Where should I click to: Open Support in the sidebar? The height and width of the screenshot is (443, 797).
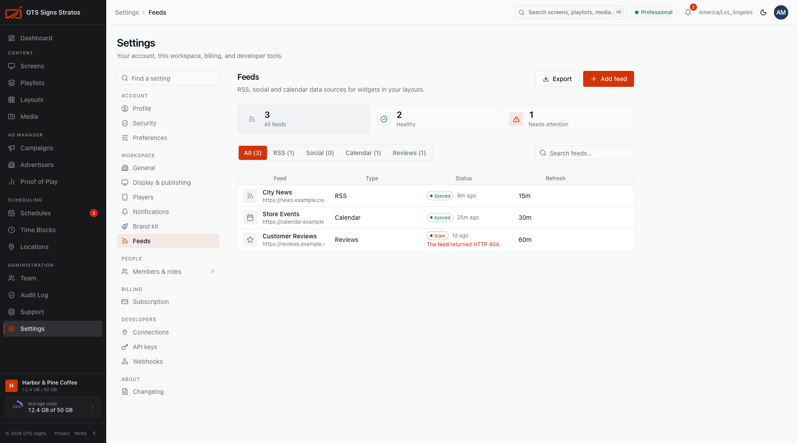53,312
